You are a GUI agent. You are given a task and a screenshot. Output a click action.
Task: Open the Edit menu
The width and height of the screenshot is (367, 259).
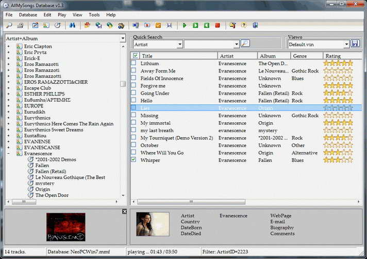click(x=47, y=15)
